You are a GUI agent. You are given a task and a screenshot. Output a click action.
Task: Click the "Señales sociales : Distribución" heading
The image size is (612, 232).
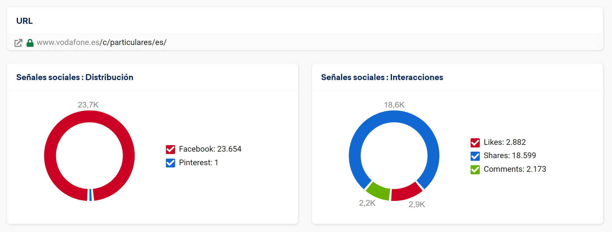click(75, 77)
